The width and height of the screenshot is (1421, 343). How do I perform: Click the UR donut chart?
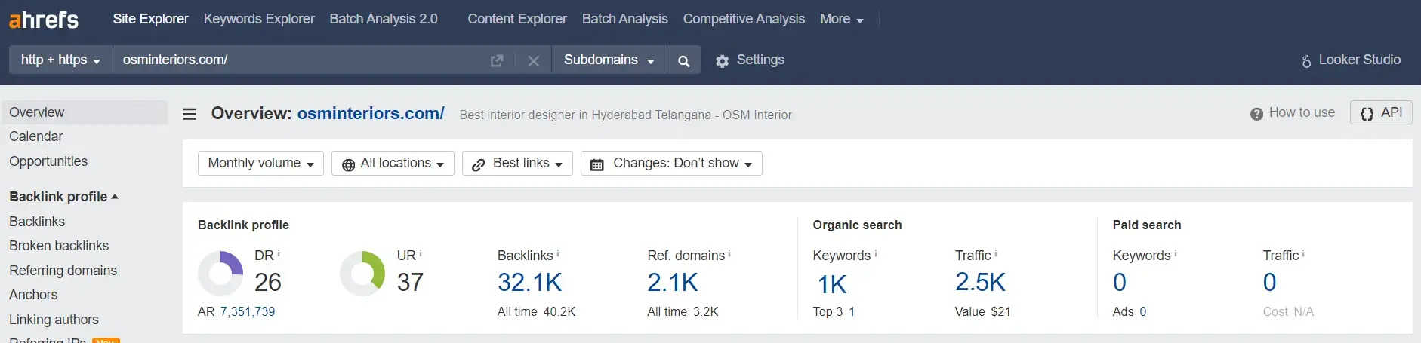(362, 273)
